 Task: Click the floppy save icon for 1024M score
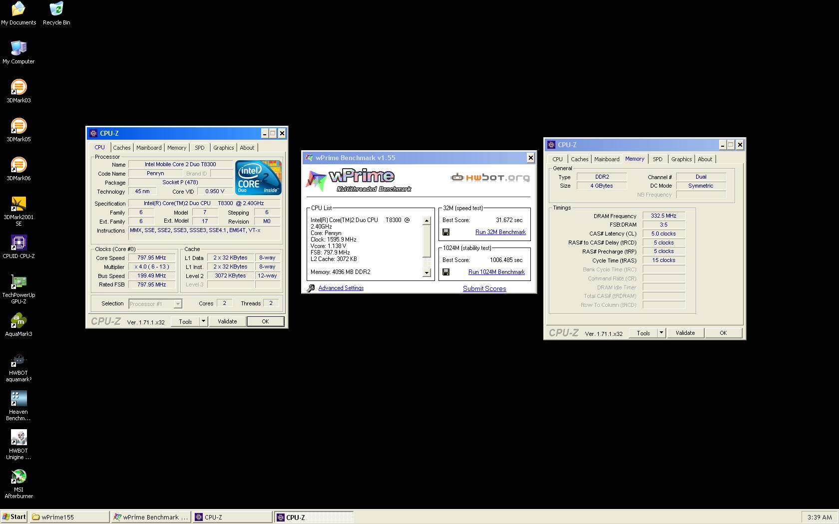(446, 272)
